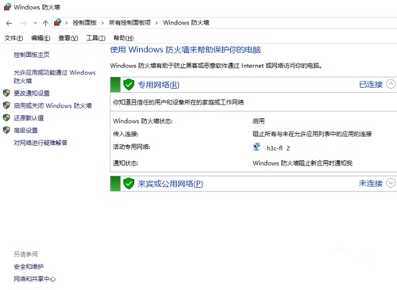Image resolution: width=397 pixels, height=290 pixels.
Task: Open 还原默认值 link
Action: click(x=29, y=118)
